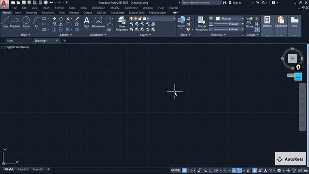This screenshot has width=309, height=174.
Task: Click the Stretch tool icon
Action: pyautogui.click(x=54, y=29)
